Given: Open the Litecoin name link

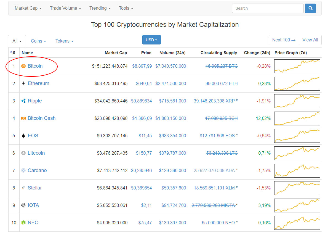Looking at the screenshot, I should click(36, 153).
